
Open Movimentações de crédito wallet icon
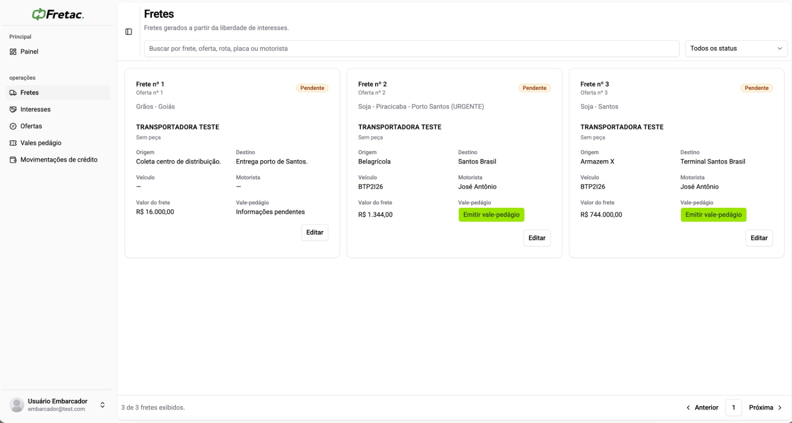[13, 160]
